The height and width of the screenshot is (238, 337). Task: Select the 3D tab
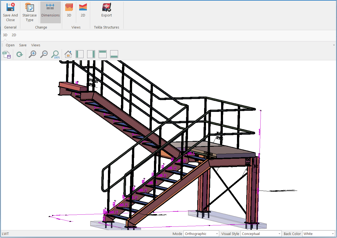click(x=5, y=35)
